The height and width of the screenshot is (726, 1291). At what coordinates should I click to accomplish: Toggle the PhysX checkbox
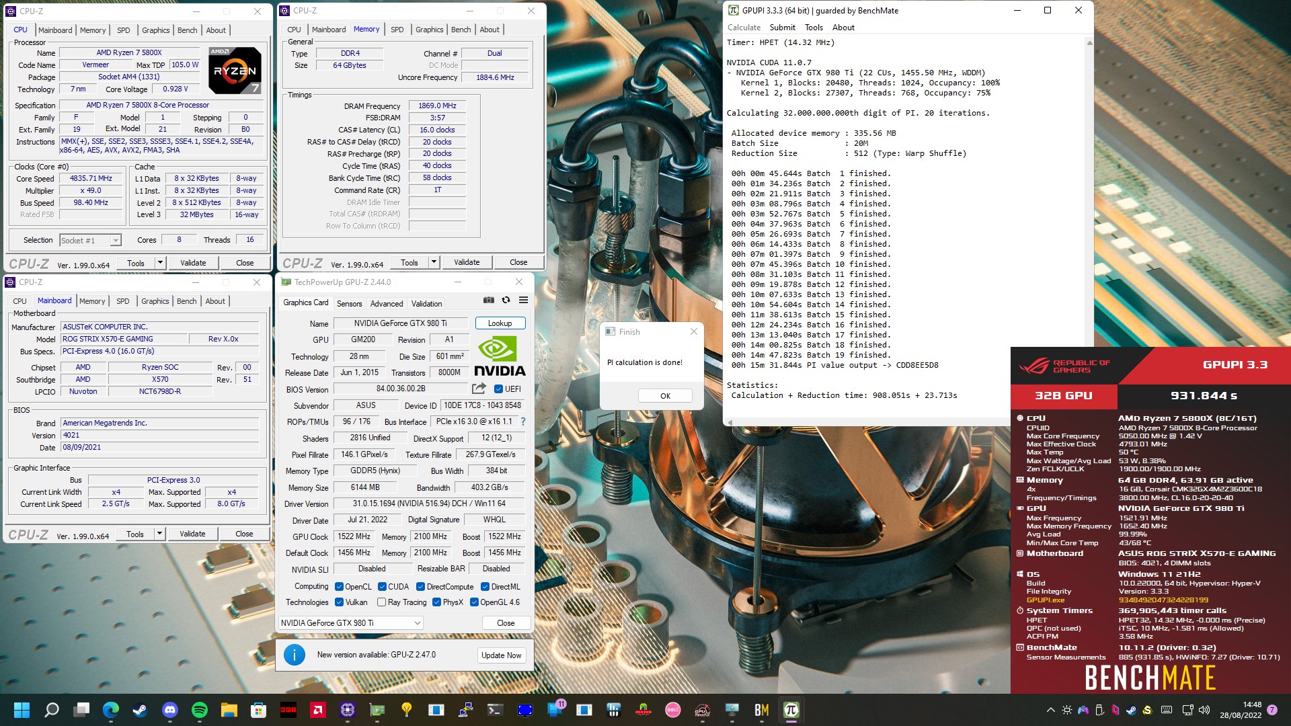click(436, 602)
